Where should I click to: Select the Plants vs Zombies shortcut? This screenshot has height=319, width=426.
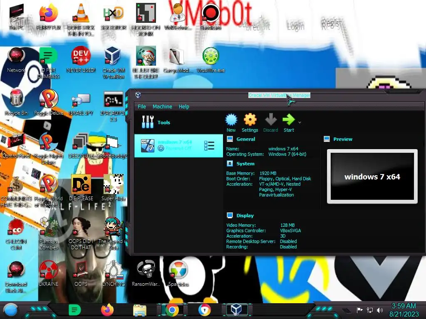point(49,234)
